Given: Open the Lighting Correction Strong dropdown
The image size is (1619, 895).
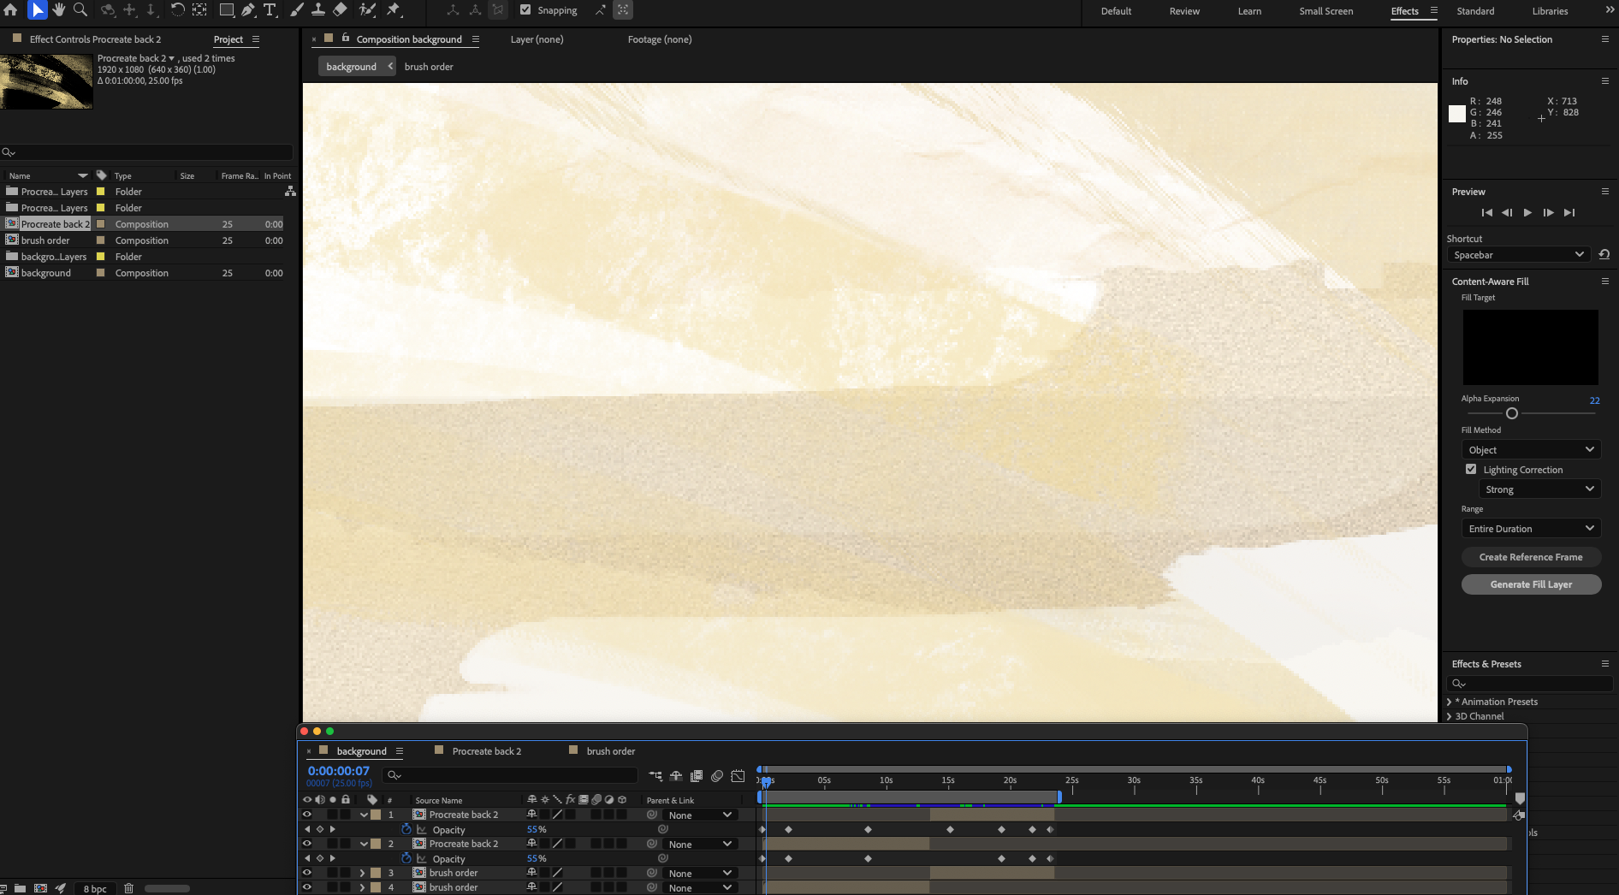Looking at the screenshot, I should (1539, 489).
